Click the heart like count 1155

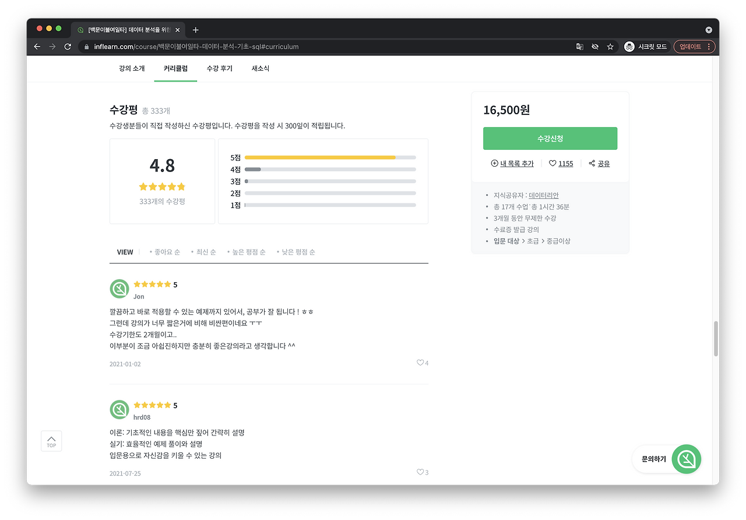click(561, 164)
